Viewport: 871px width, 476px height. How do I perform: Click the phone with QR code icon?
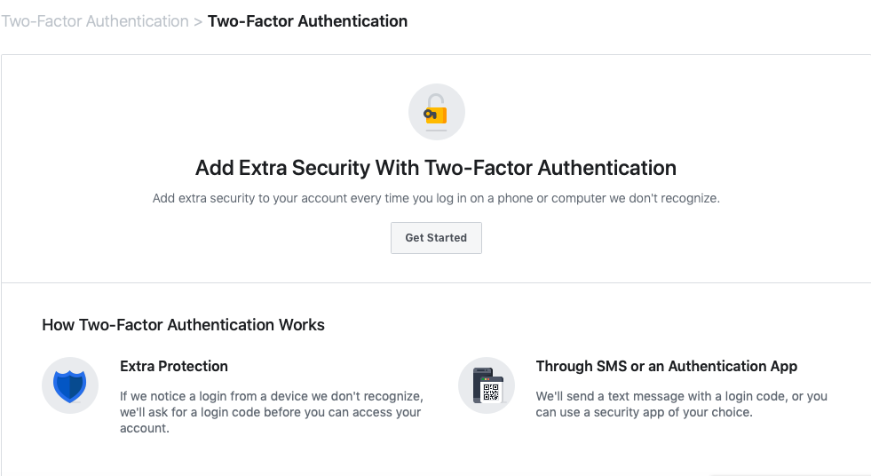pyautogui.click(x=487, y=385)
